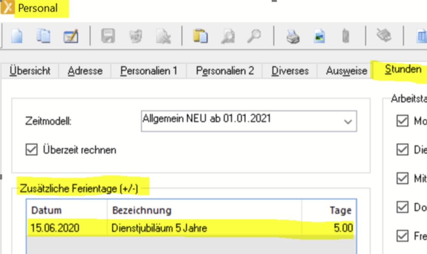Switch to the Übersicht tab
Viewport: 427px width, 254px height.
pyautogui.click(x=30, y=71)
